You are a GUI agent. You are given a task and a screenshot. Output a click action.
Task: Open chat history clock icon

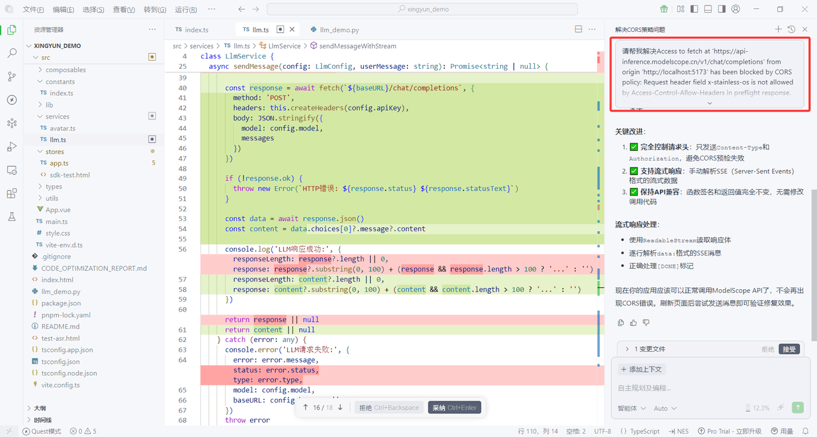point(791,29)
